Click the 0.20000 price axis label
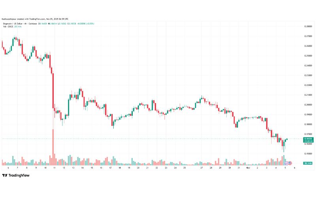Screen dimensions: 316x197 [308, 105]
